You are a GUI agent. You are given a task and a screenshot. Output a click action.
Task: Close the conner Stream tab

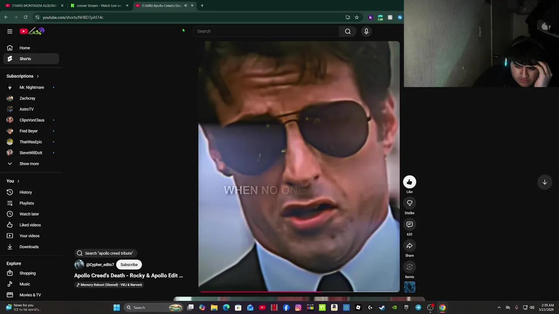[x=127, y=6]
